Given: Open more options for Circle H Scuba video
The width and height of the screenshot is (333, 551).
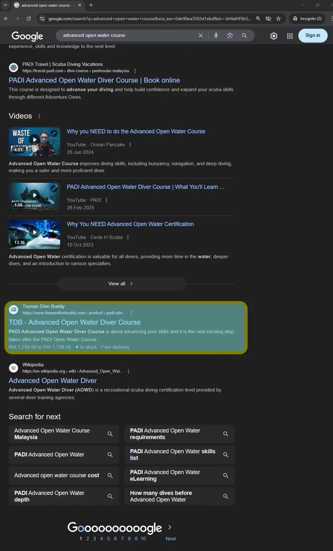Looking at the screenshot, I should 128,237.
